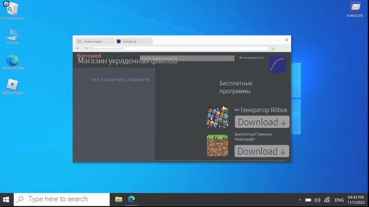Click the Нет в наличии, извините! message
The height and width of the screenshot is (207, 369).
click(x=121, y=79)
